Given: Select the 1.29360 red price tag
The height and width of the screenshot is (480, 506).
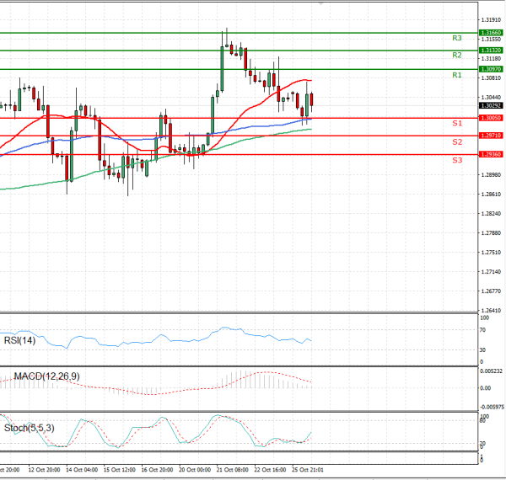Looking at the screenshot, I should (490, 154).
